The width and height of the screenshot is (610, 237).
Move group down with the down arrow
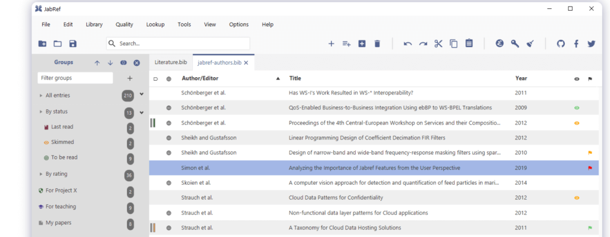(110, 63)
